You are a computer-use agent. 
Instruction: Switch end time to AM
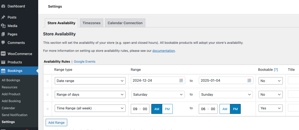coord(225,109)
